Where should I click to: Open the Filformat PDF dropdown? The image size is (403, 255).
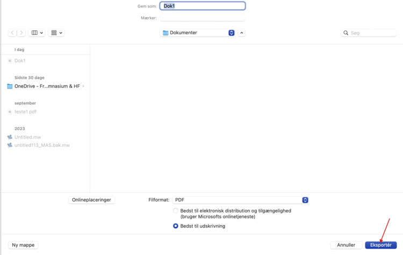(x=240, y=200)
